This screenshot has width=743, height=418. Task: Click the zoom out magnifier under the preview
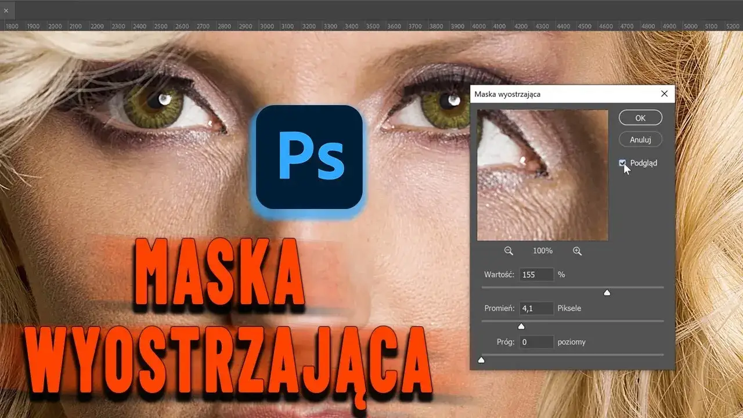coord(508,250)
